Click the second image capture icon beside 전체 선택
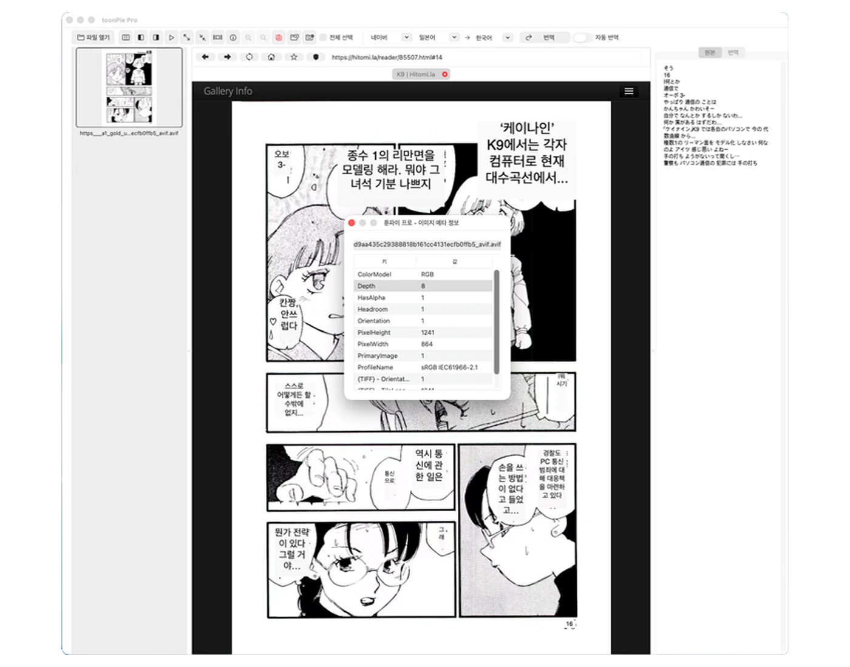Screen dimensions: 850x667 [x=310, y=38]
